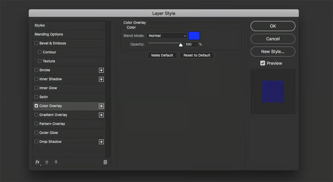Add another Gradient Overlay with plus icon
Image resolution: width=333 pixels, height=182 pixels.
[101, 115]
